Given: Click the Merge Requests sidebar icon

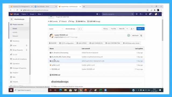Looking at the screenshot, I should [x=11, y=50].
